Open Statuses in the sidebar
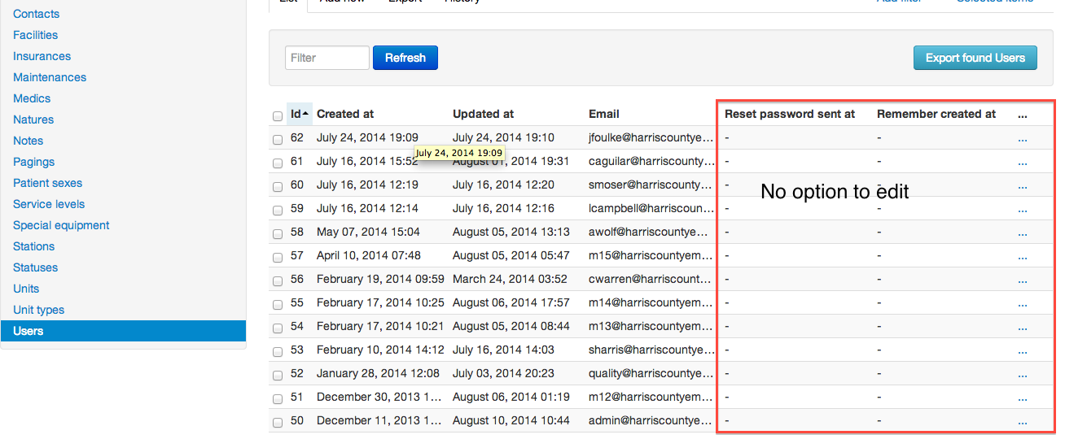This screenshot has height=439, width=1065. pos(35,267)
